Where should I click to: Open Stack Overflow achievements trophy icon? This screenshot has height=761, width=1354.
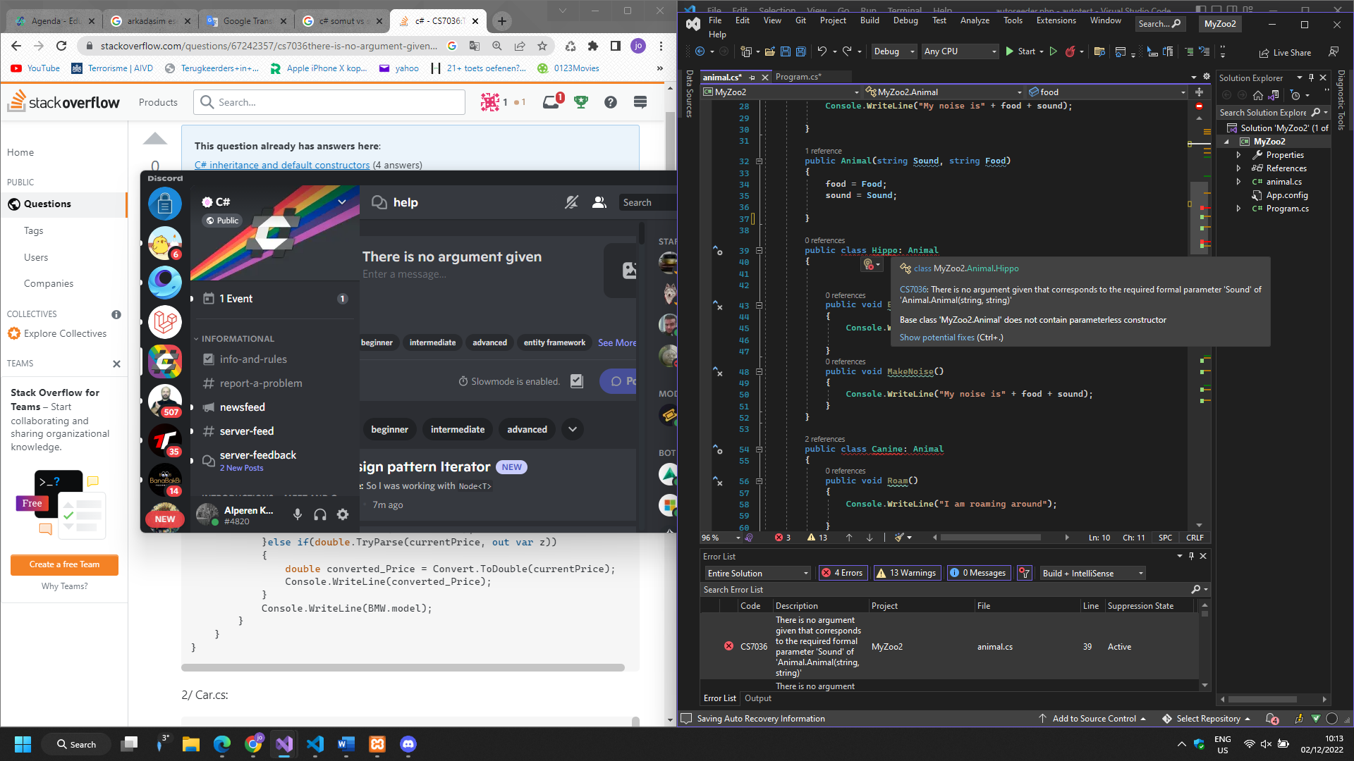[581, 102]
